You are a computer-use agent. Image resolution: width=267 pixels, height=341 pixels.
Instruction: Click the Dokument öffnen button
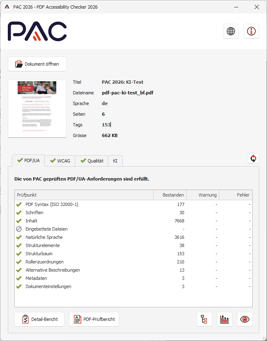(37, 64)
